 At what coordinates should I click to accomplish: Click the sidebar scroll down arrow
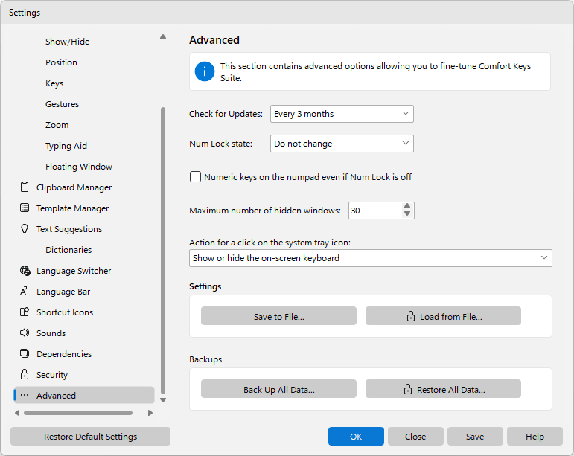tap(163, 400)
